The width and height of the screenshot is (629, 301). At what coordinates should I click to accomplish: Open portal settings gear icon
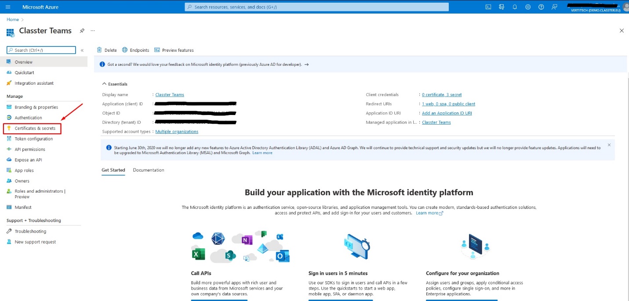pyautogui.click(x=528, y=7)
